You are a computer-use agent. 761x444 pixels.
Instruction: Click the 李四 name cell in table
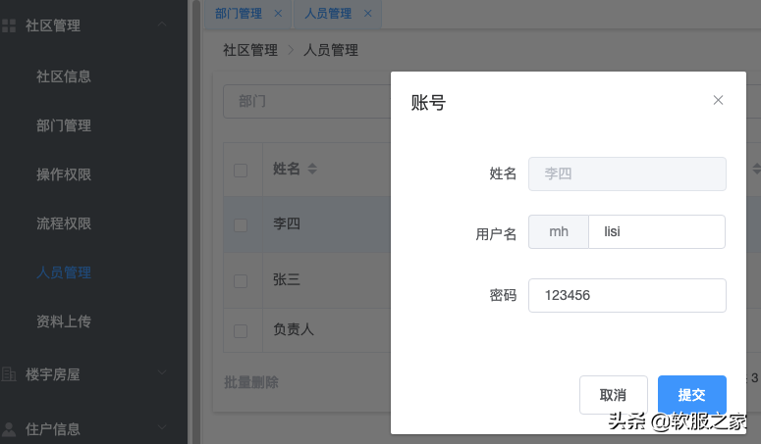click(x=287, y=223)
